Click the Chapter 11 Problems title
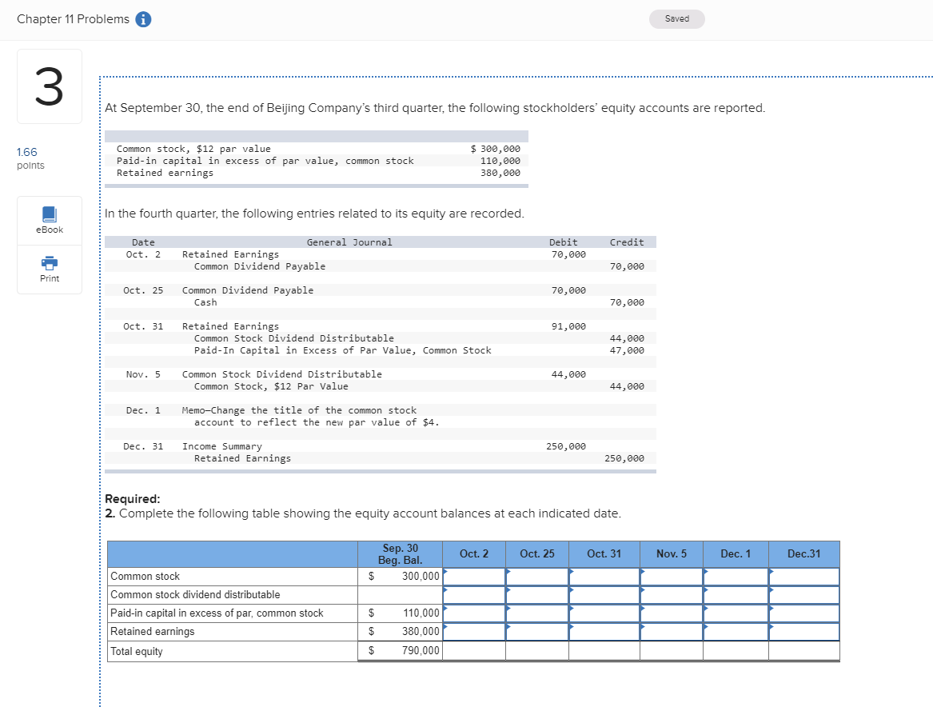 (x=73, y=19)
